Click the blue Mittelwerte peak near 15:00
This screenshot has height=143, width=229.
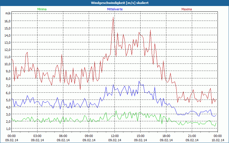(x=139, y=81)
